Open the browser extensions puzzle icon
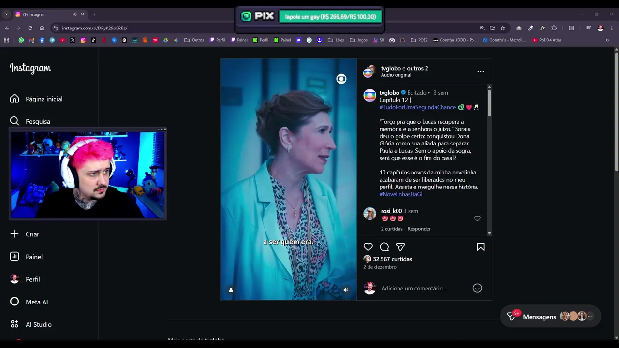Viewport: 619px width, 348px height. point(554,28)
